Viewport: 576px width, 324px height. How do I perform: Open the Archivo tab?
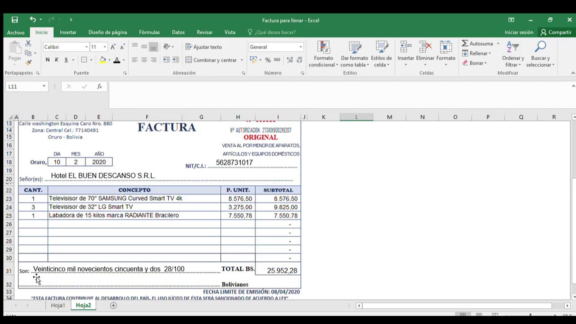16,32
